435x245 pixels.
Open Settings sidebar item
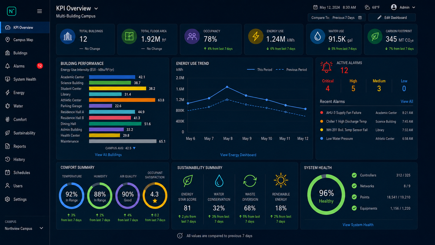25,199
